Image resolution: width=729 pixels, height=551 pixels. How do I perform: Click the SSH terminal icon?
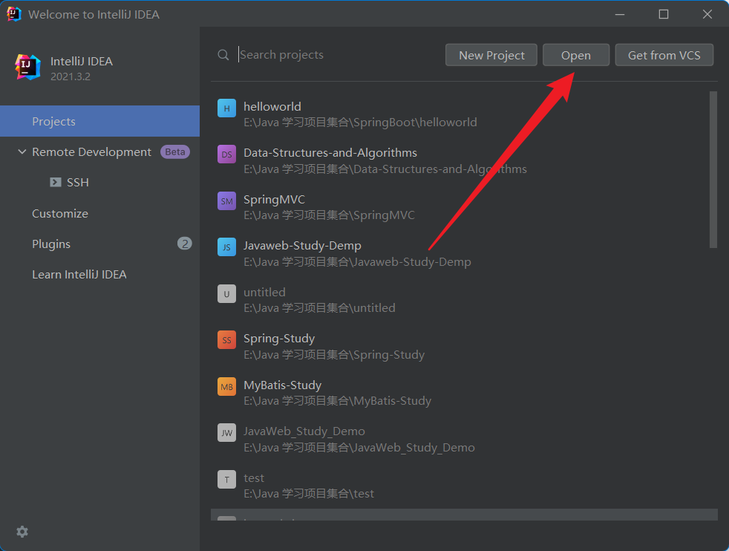click(56, 182)
